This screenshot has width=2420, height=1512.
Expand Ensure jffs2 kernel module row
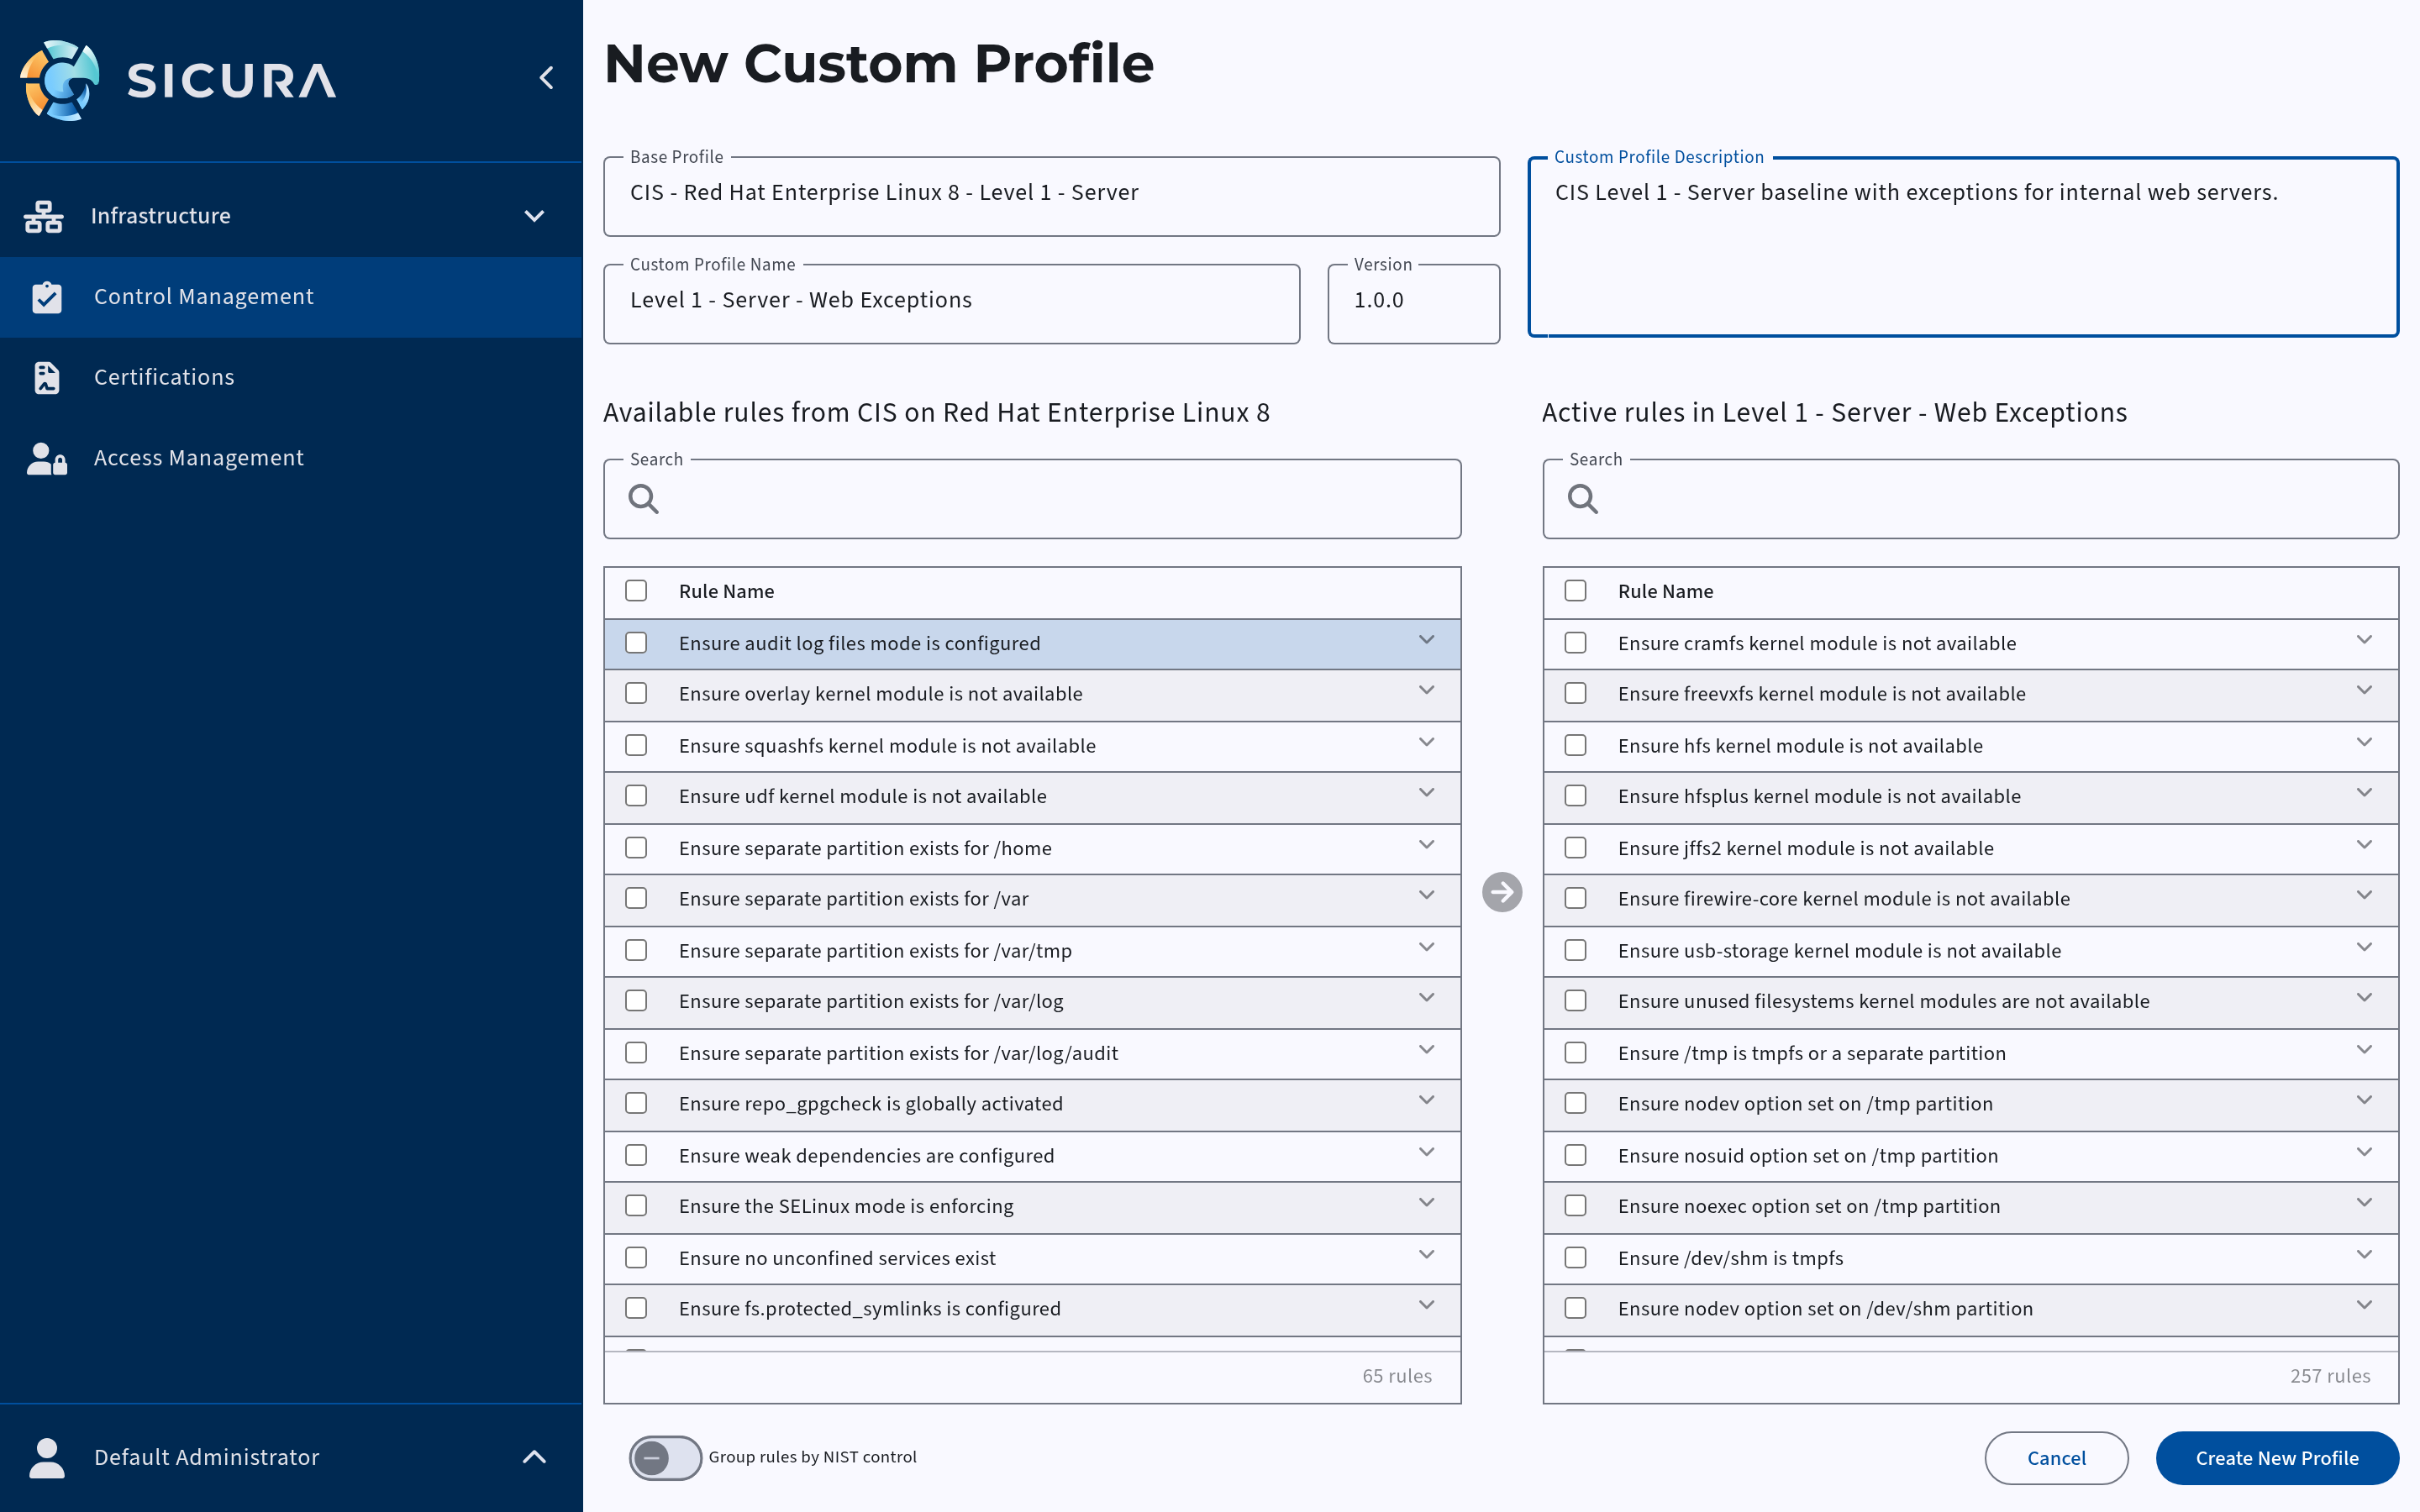(2364, 845)
